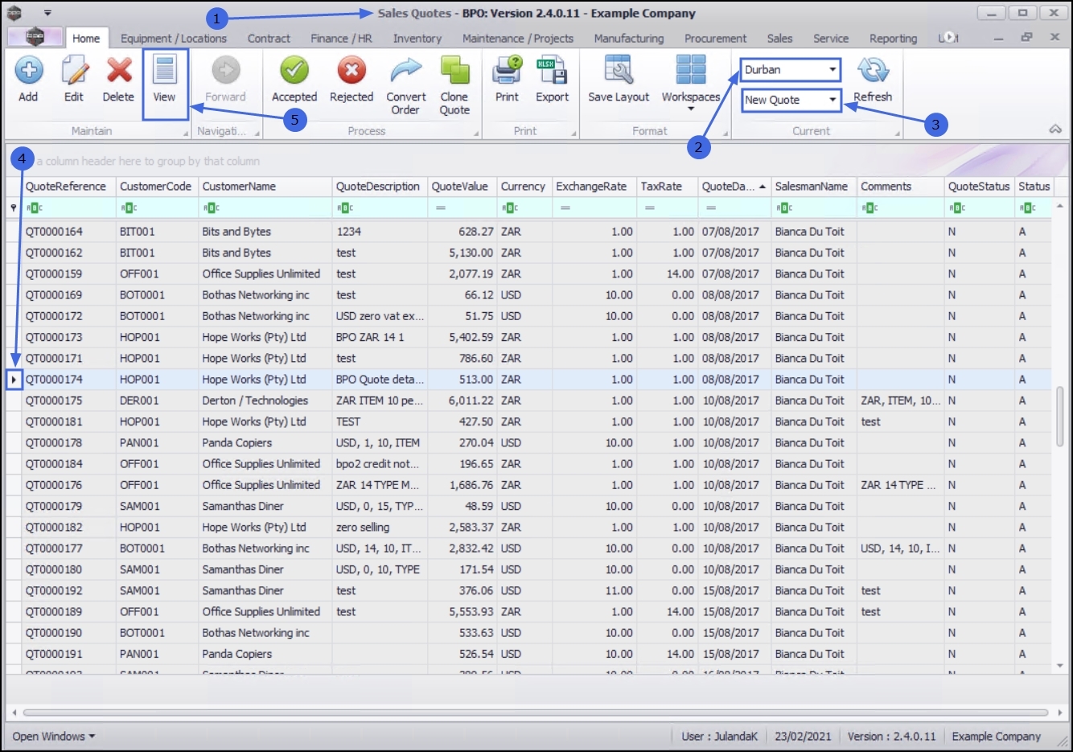Open the Equipment / Locations tab
Viewport: 1073px width, 752px height.
(174, 39)
